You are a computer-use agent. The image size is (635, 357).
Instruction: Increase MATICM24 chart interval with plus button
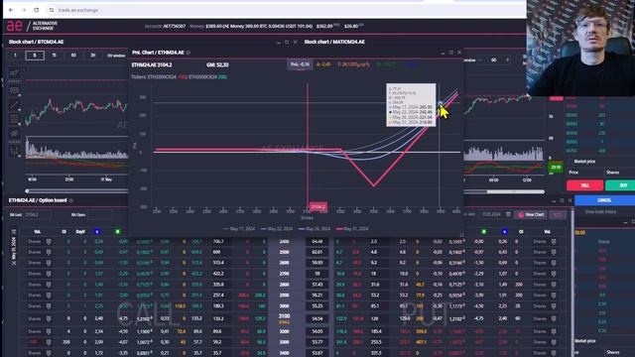click(507, 59)
